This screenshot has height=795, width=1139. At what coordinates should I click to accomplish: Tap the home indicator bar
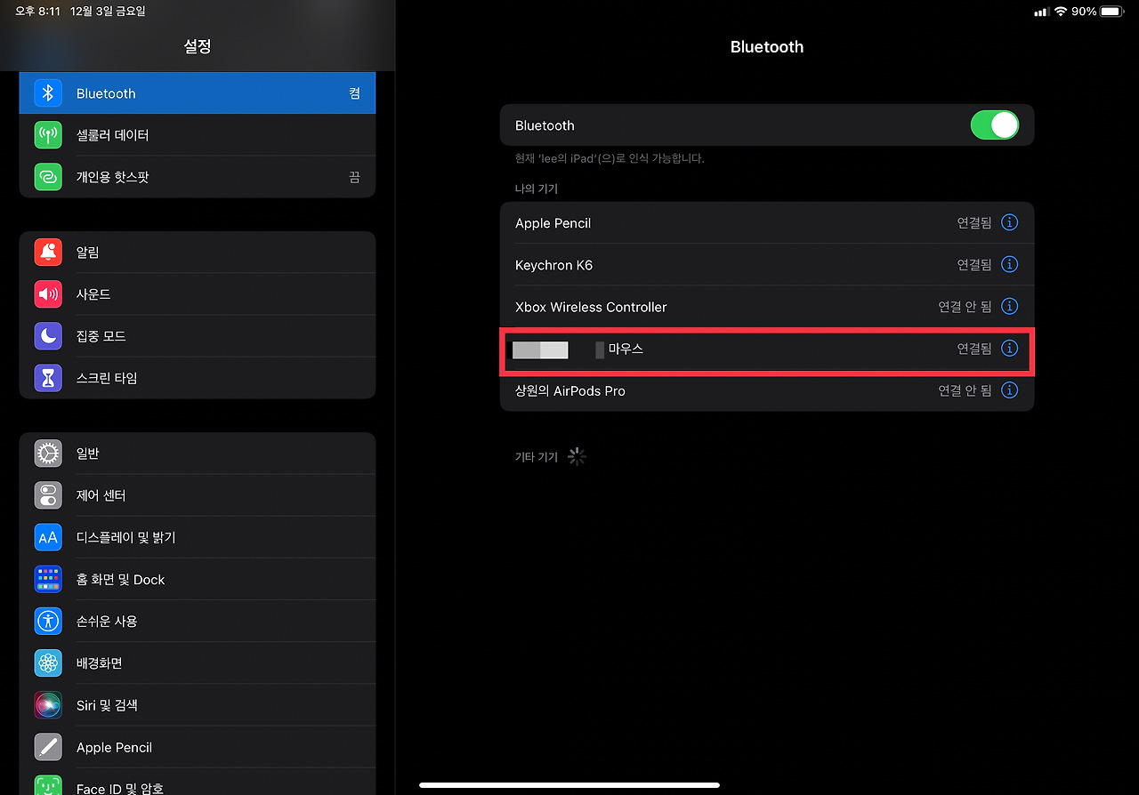569,785
